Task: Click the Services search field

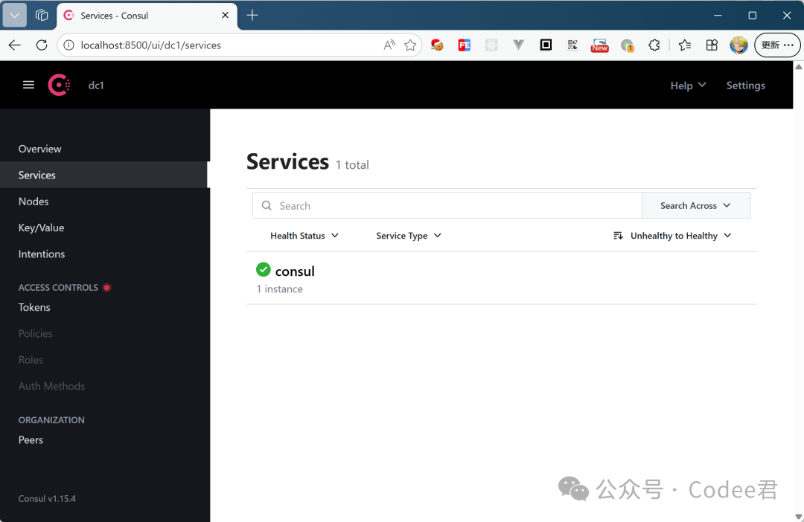Action: pos(447,205)
